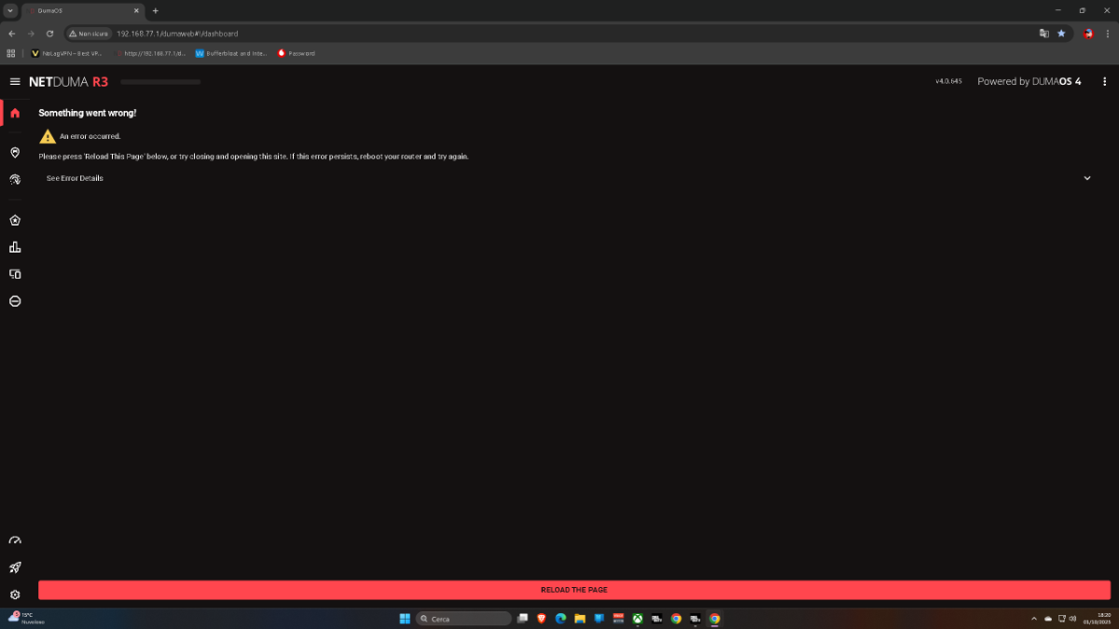Click the rocket icon in sidebar
The image size is (1119, 629).
15,567
